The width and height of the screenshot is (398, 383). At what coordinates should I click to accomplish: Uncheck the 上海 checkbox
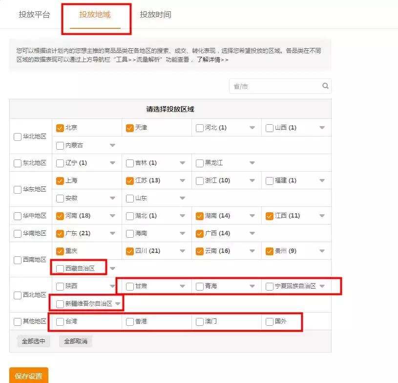(x=59, y=180)
